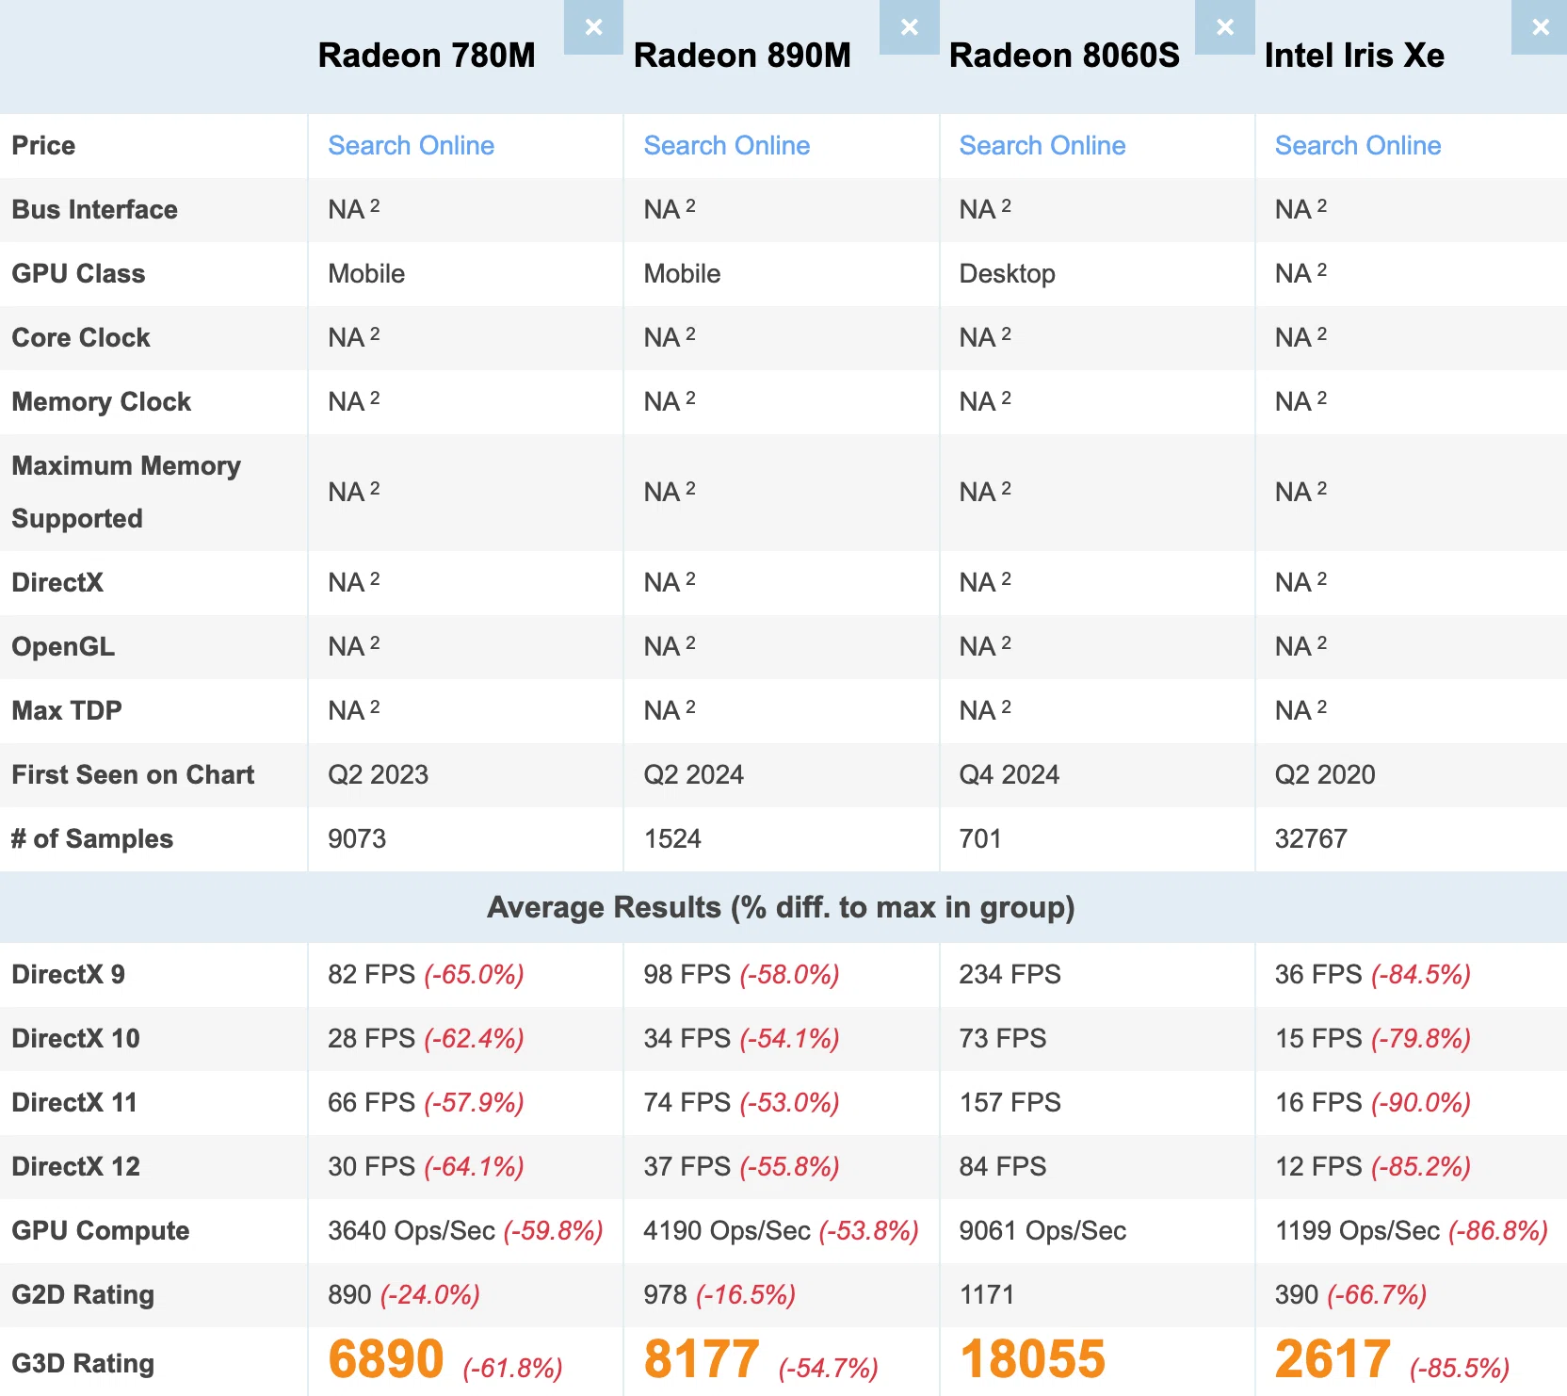Image resolution: width=1567 pixels, height=1396 pixels.
Task: Click the Radeon 780M column heading
Action: coord(427,56)
